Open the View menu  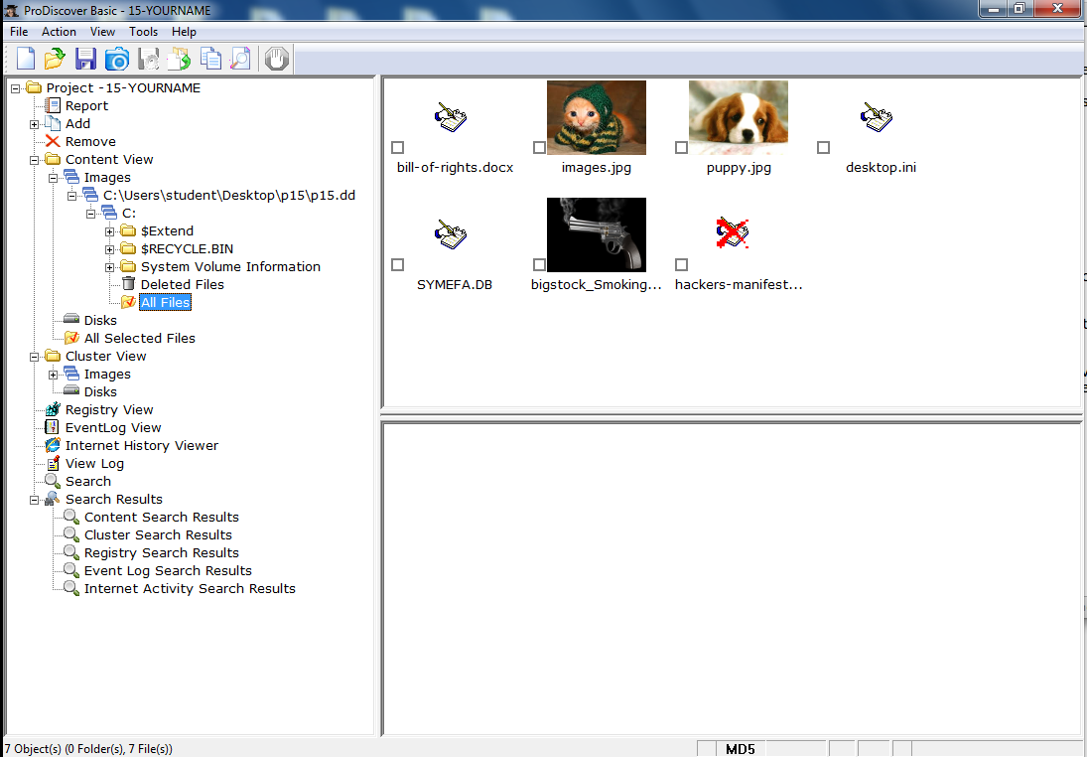102,32
